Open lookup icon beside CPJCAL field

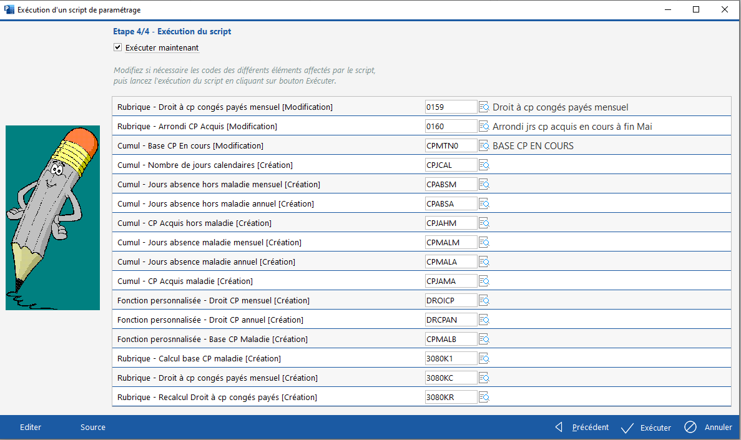pos(484,165)
